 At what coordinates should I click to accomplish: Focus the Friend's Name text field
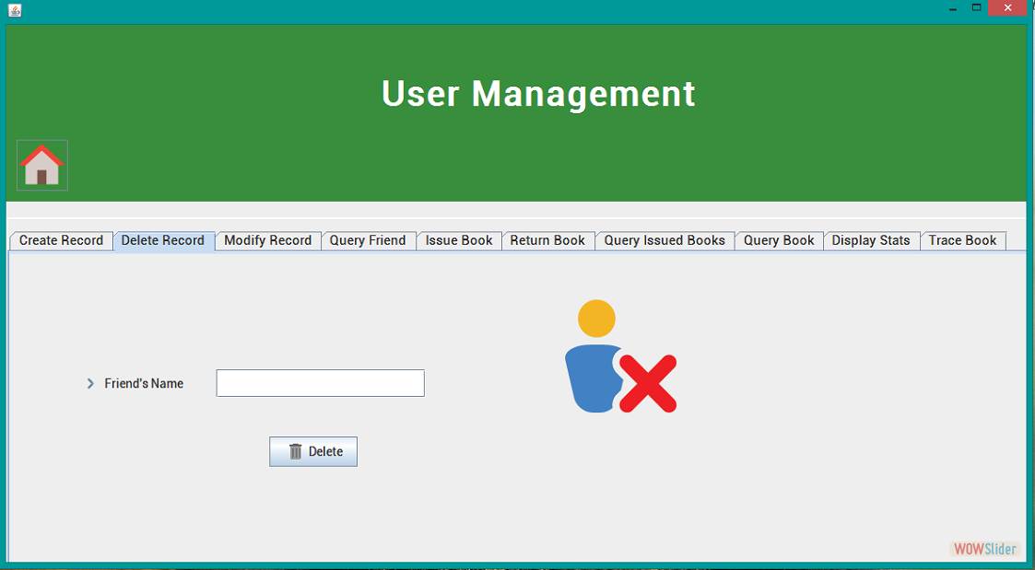coord(320,383)
